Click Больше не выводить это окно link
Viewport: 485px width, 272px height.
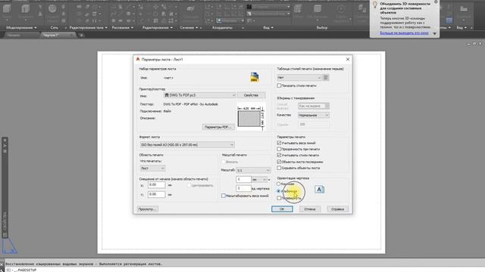click(404, 33)
